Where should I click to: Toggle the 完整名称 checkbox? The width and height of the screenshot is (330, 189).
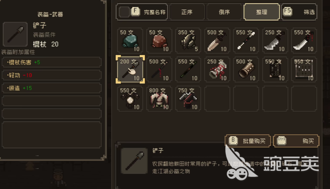pyautogui.click(x=124, y=12)
